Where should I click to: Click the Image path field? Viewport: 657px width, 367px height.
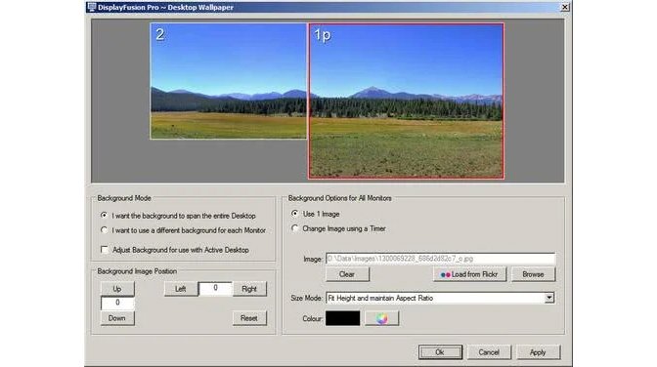(x=440, y=259)
